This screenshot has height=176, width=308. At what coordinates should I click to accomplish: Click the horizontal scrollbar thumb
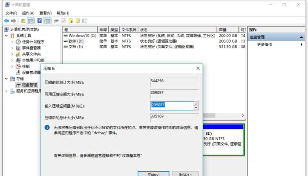209,115
